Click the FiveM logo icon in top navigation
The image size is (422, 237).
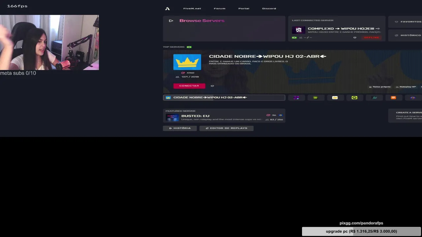(x=167, y=9)
